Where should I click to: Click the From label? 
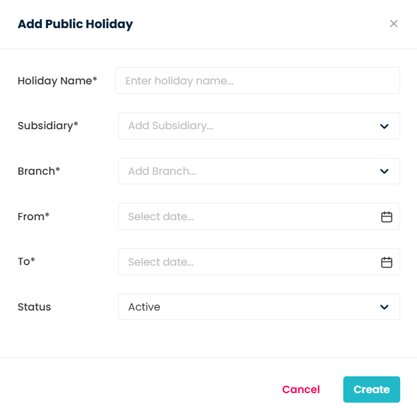point(34,217)
